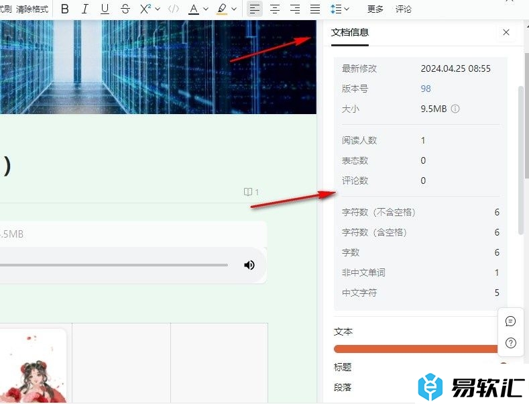Toggle bold formatting
Image resolution: width=529 pixels, height=404 pixels.
point(65,9)
